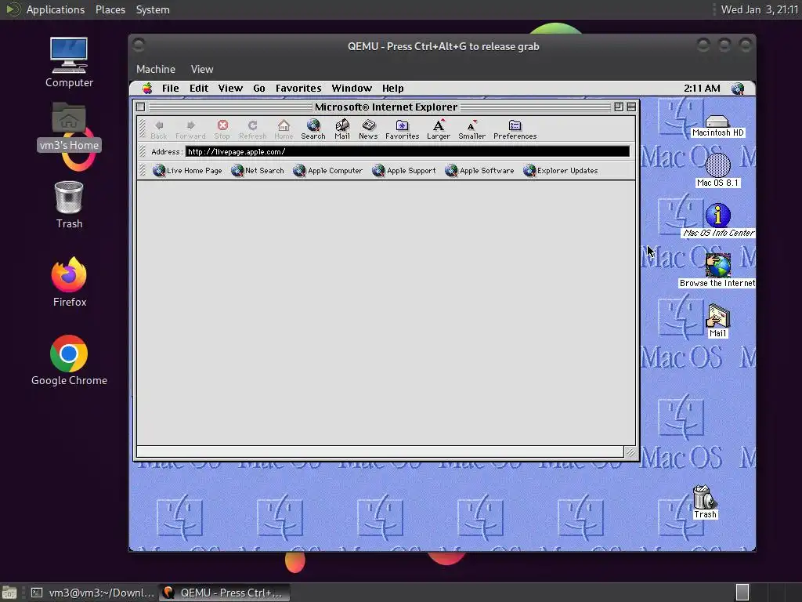Decrease text size with Smaller icon
The image size is (802, 602).
tap(471, 129)
